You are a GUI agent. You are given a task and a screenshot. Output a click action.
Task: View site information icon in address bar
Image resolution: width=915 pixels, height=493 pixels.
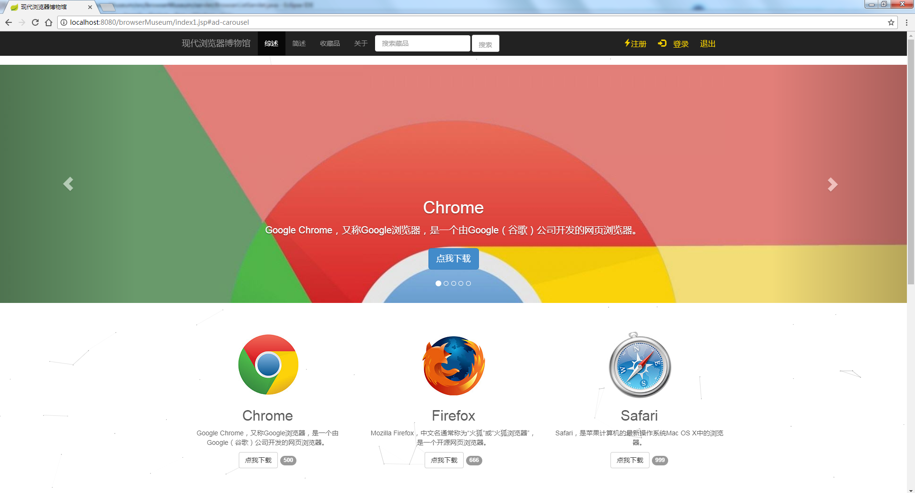[x=64, y=22]
